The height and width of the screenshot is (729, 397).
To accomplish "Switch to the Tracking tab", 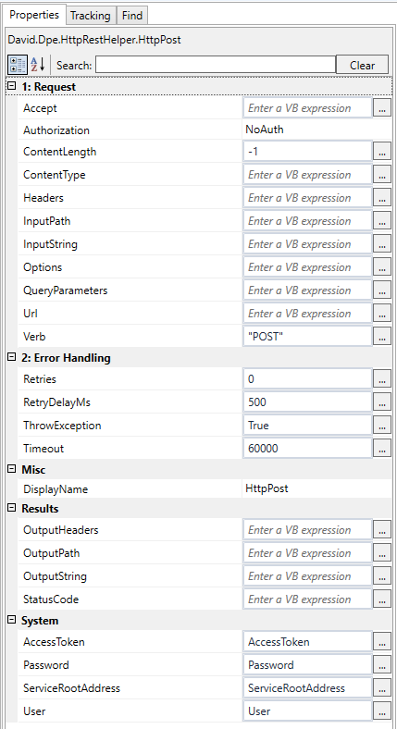I will coord(91,16).
